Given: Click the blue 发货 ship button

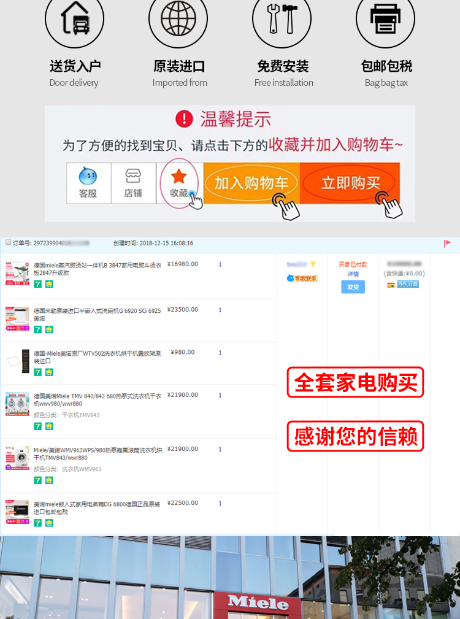Looking at the screenshot, I should pyautogui.click(x=353, y=287).
